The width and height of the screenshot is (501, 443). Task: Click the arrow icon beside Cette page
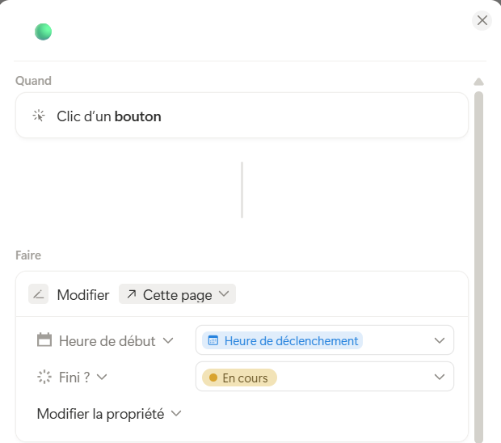coord(132,294)
